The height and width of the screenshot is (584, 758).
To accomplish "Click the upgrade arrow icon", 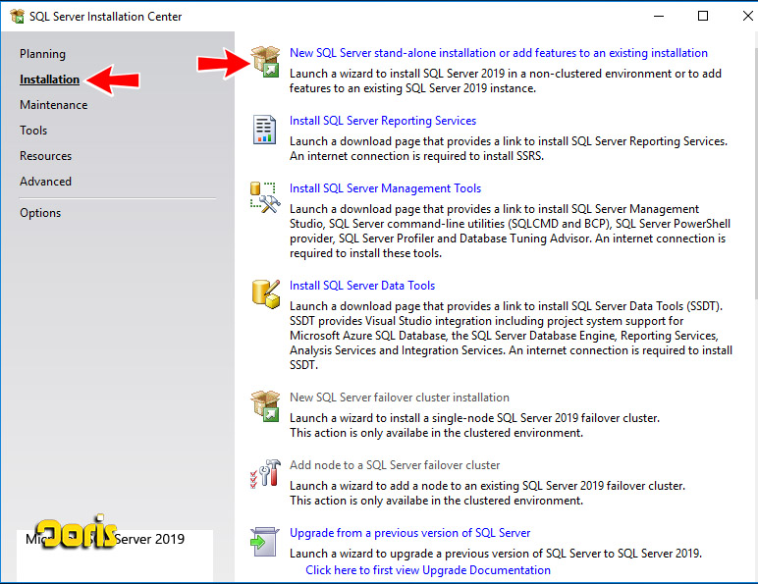I will (x=264, y=542).
